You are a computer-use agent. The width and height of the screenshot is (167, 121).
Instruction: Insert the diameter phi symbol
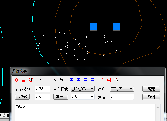55,80
